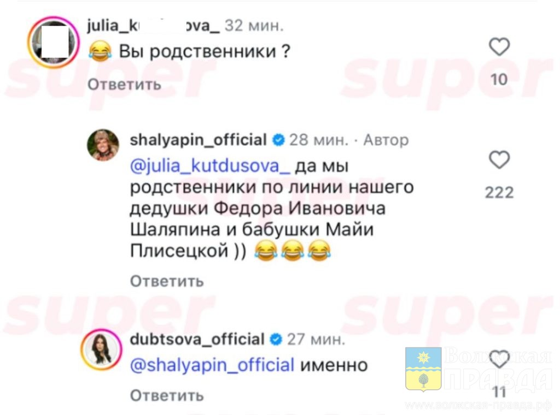Image resolution: width=560 pixels, height=415 pixels.
Task: Reply to julia's comment via Ответить
Action: [x=124, y=85]
